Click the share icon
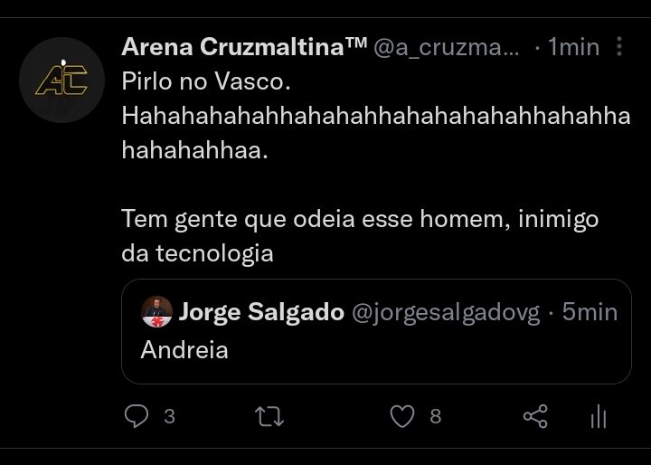 pyautogui.click(x=536, y=415)
